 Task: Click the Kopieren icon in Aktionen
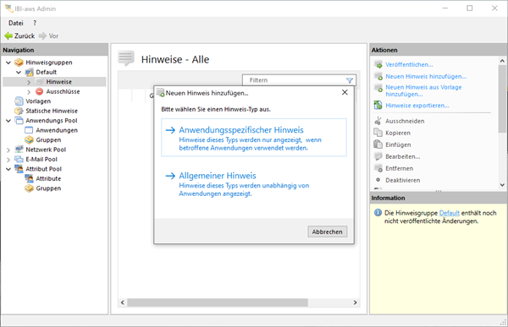[378, 133]
